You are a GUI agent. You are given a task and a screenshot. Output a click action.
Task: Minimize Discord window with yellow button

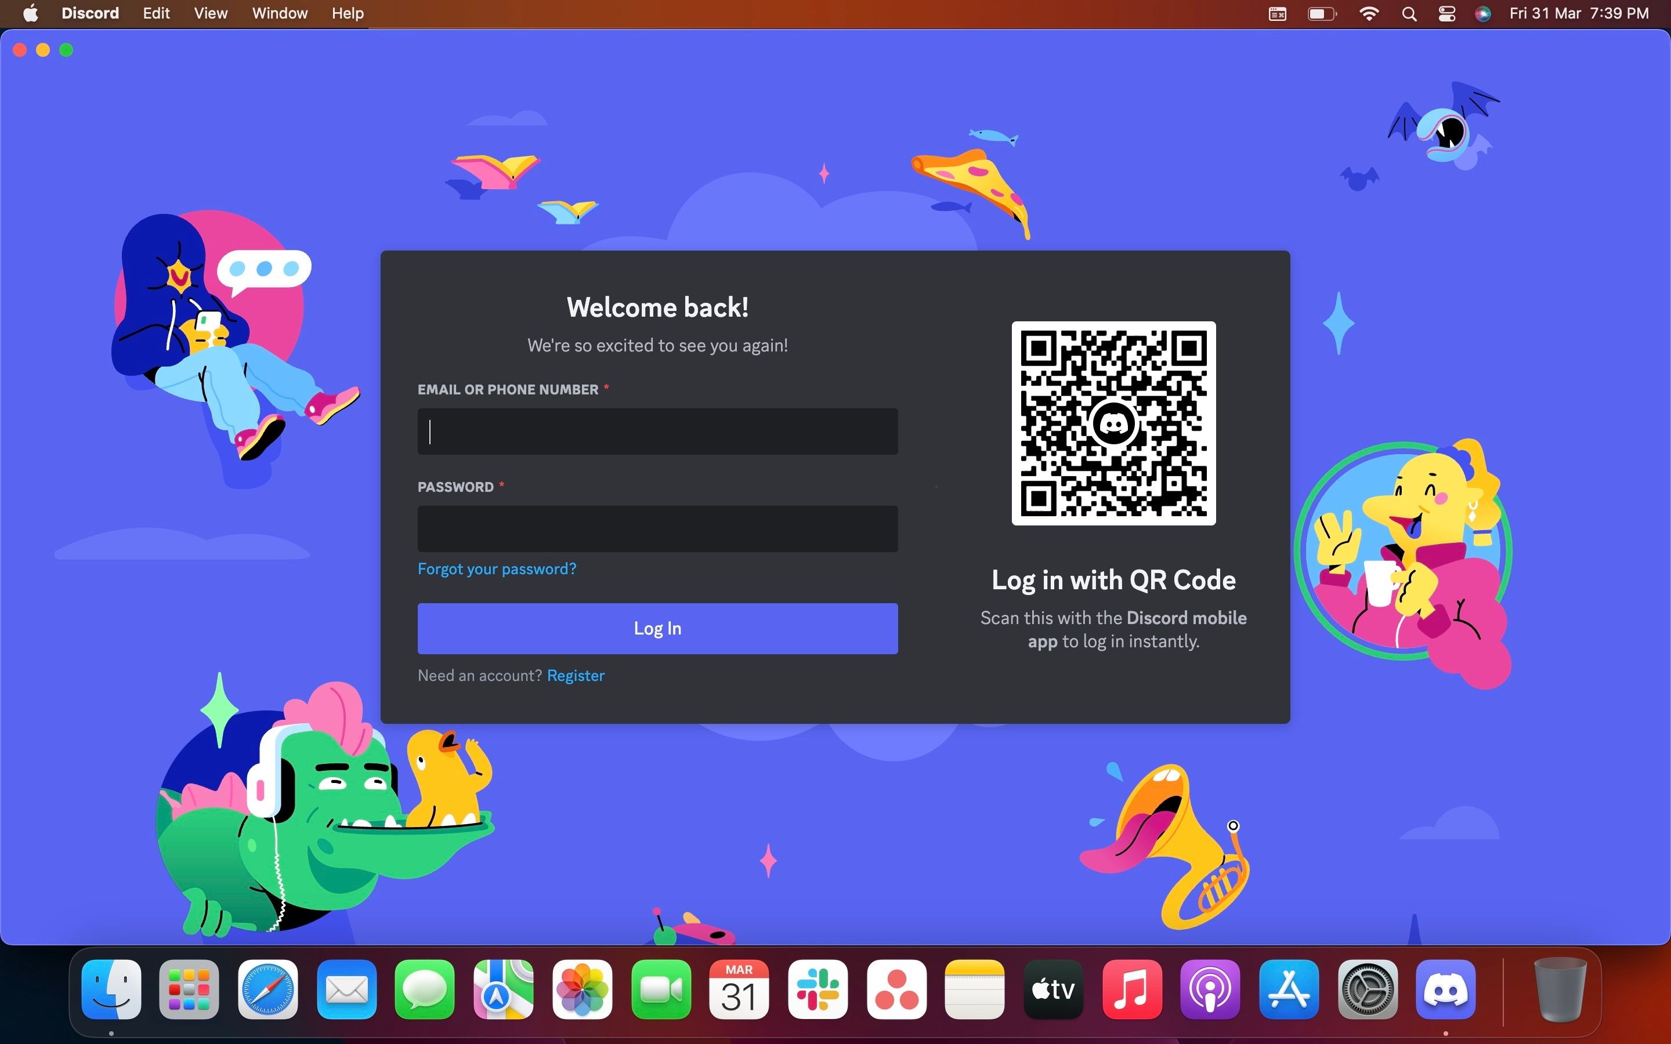tap(43, 50)
